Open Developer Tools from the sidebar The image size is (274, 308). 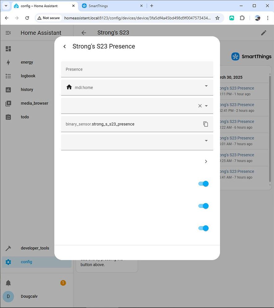pos(35,248)
